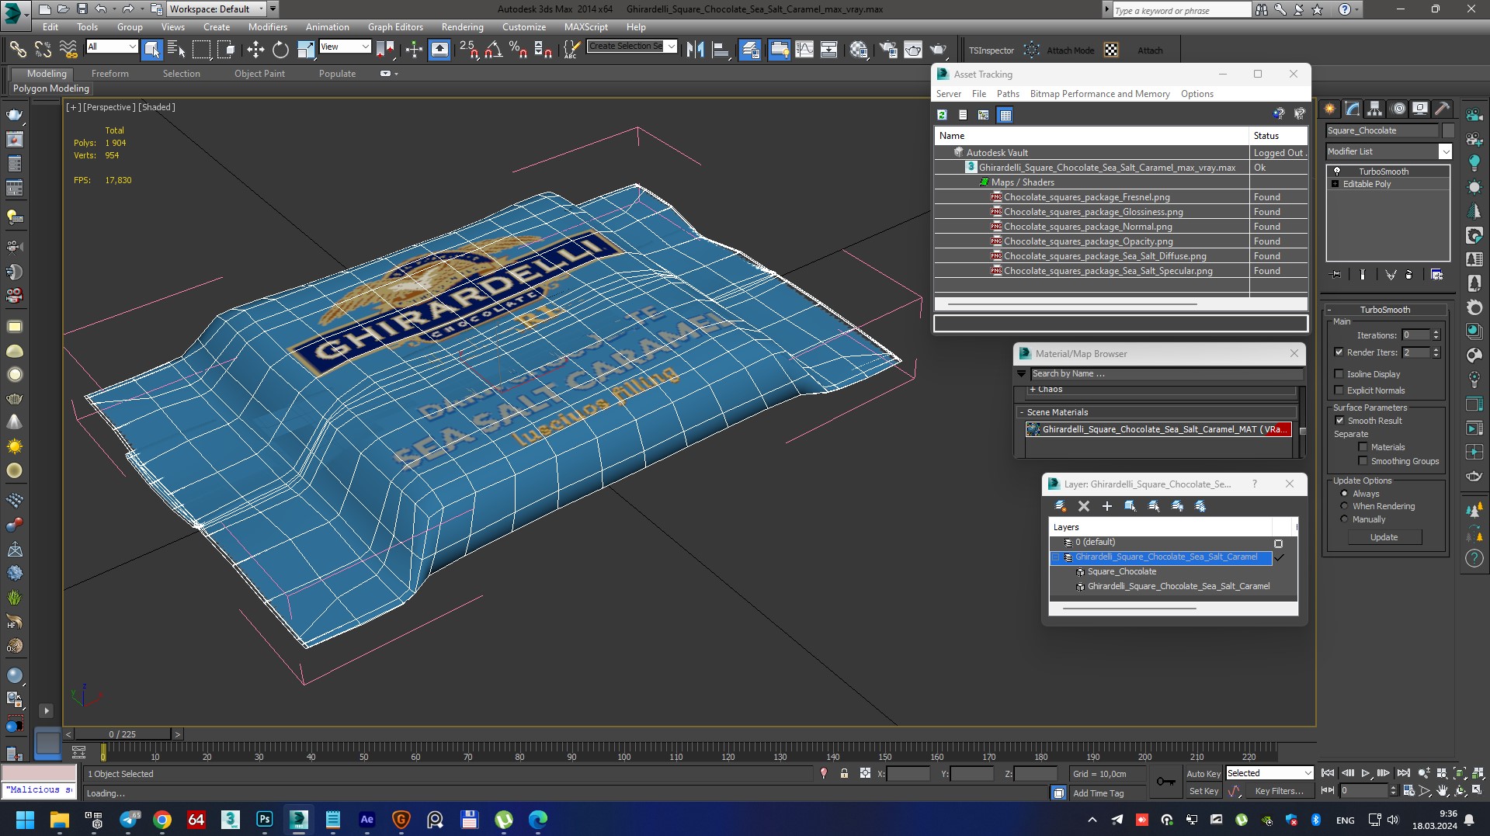
Task: Activate the Select and Rotate tool
Action: (280, 50)
